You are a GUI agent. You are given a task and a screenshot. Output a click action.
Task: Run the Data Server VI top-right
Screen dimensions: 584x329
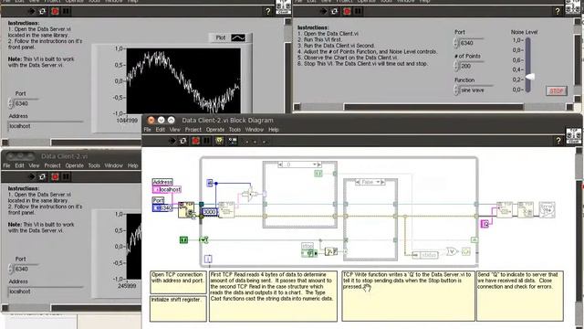tap(323, 11)
